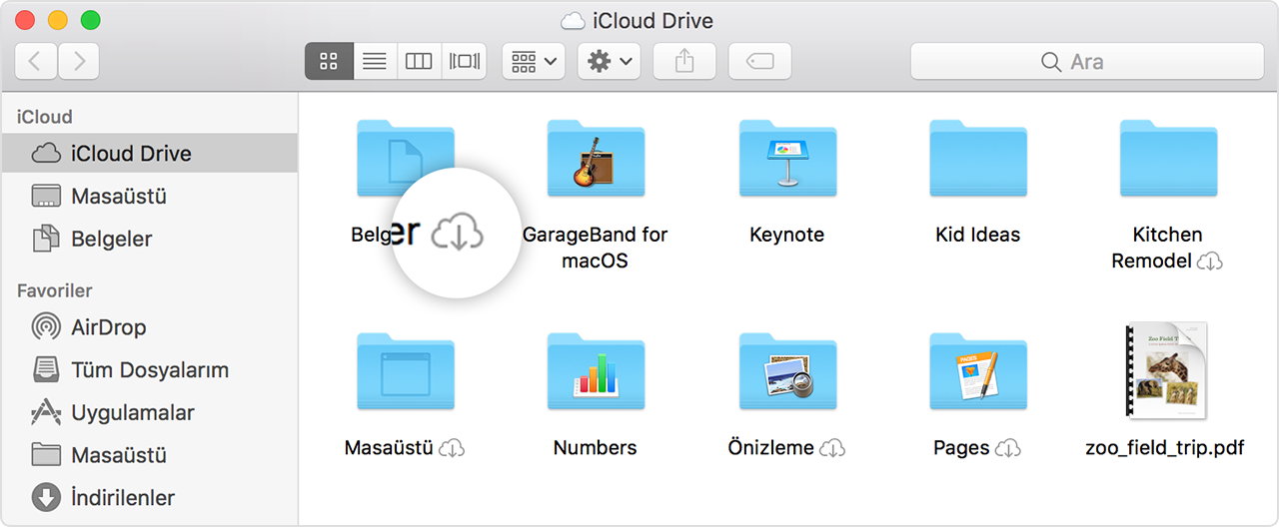This screenshot has width=1279, height=527.
Task: Select the Masaüstü folder in file grid
Action: [406, 371]
